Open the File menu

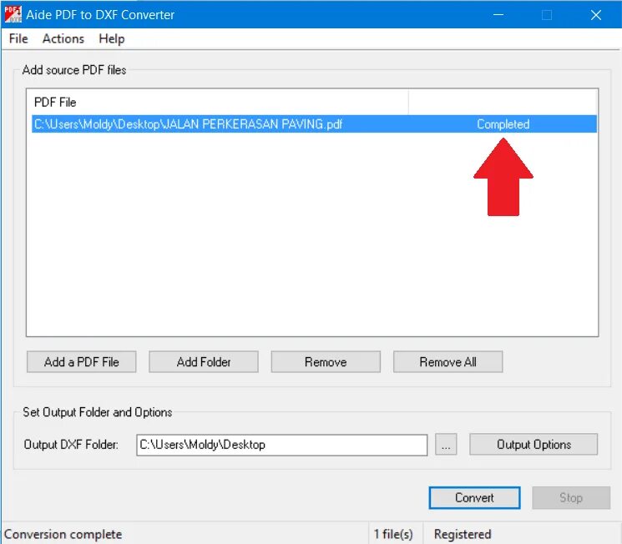pyautogui.click(x=18, y=39)
